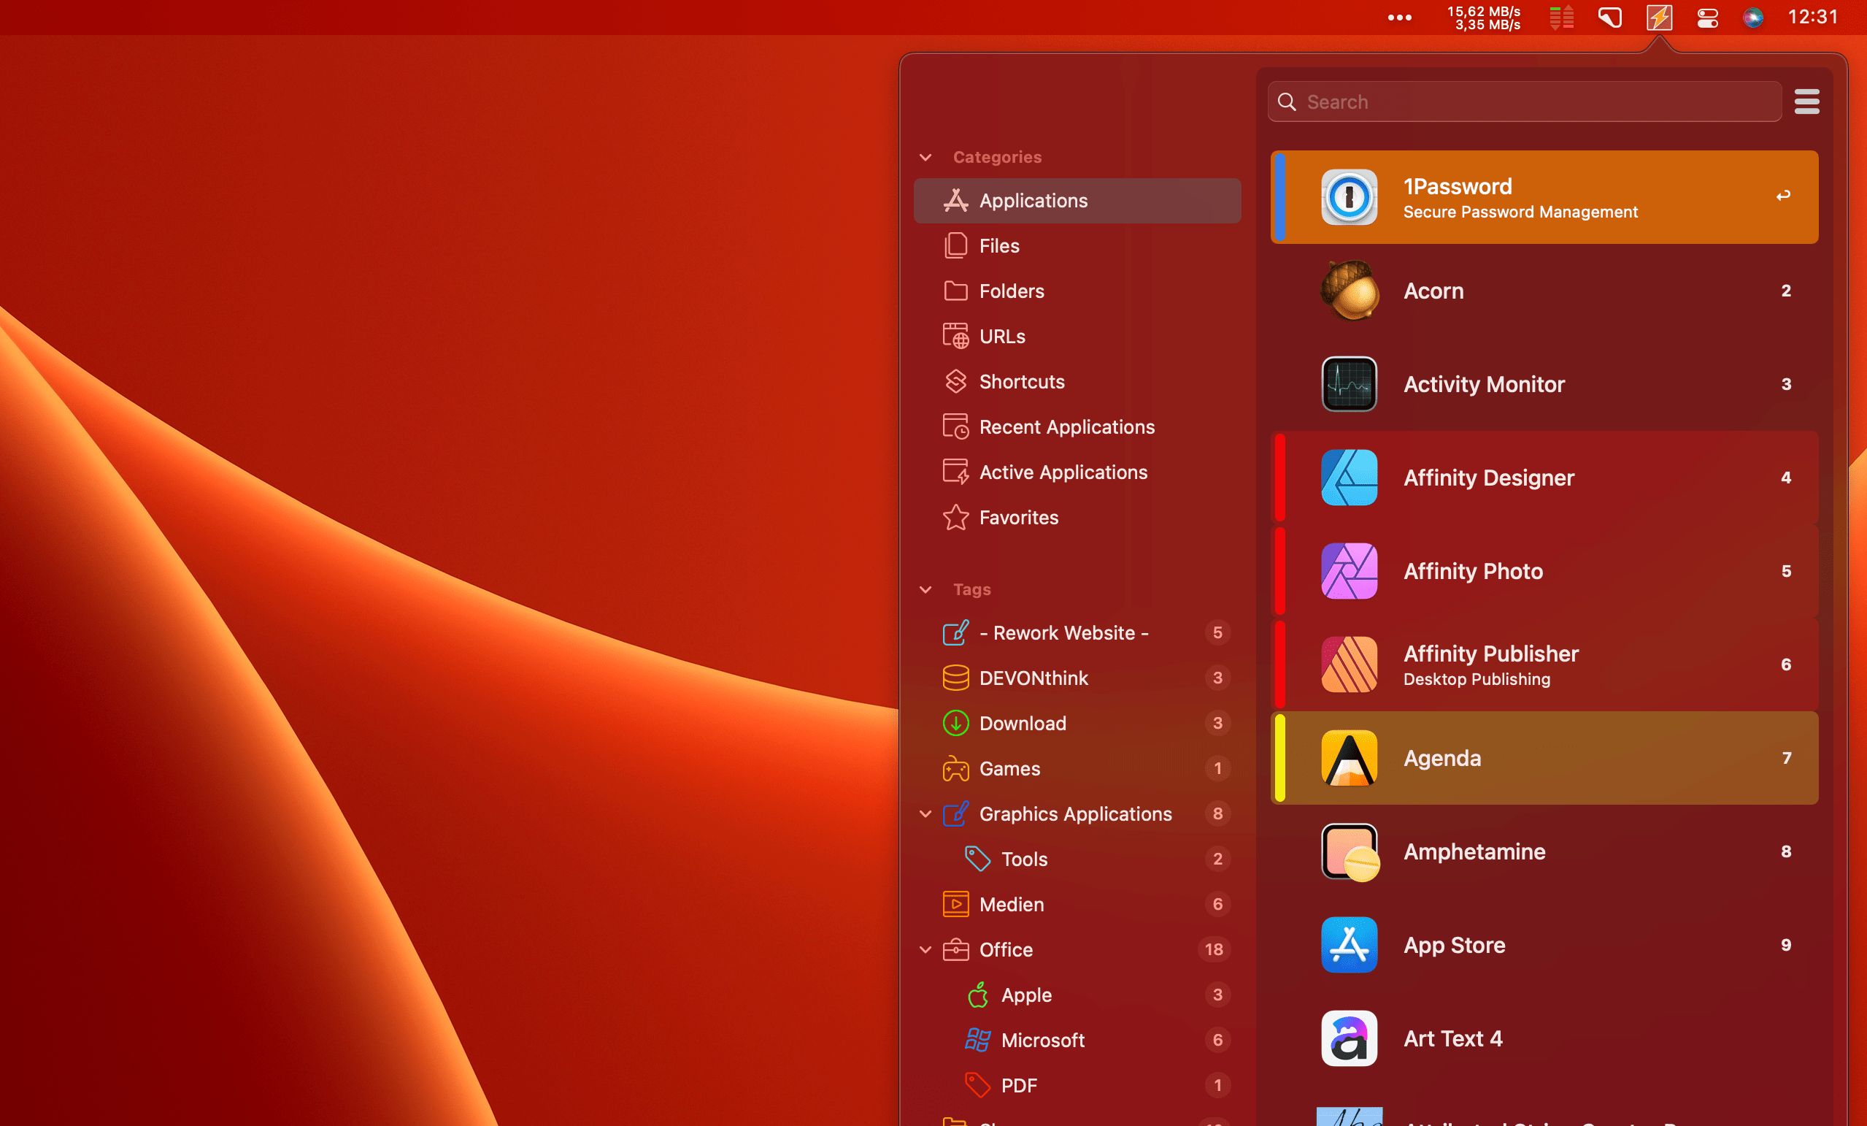Screen dimensions: 1867x1126
Task: Click the green-red bars monitor icon in menu bar
Action: [1561, 18]
